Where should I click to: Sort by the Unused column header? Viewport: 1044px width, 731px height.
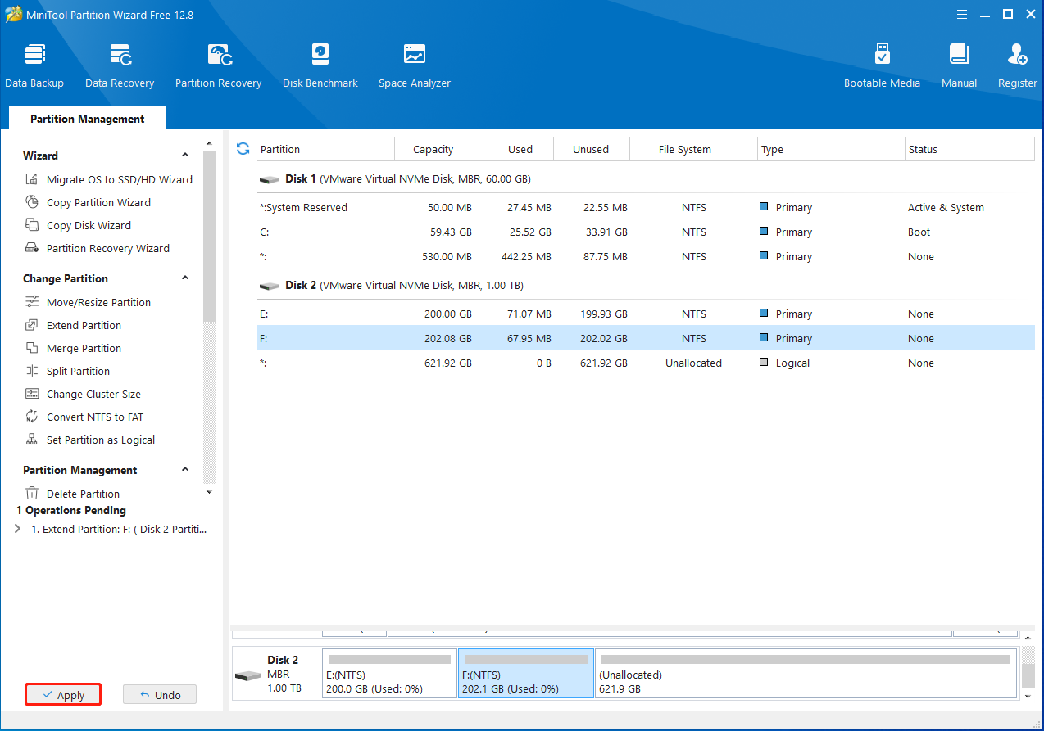pyautogui.click(x=592, y=149)
